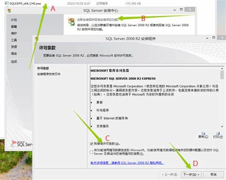The width and height of the screenshot is (226, 180).
Task: Select the 安装 item in the left menu
Action: coord(14,27)
